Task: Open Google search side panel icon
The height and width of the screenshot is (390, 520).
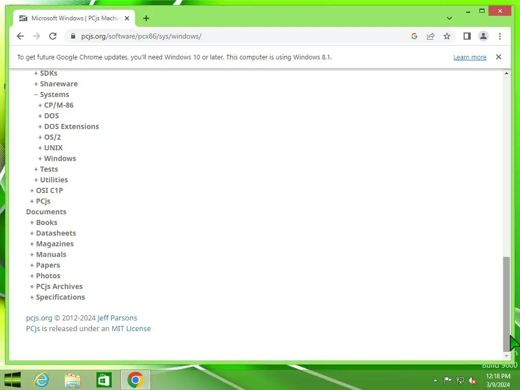Action: [x=414, y=36]
